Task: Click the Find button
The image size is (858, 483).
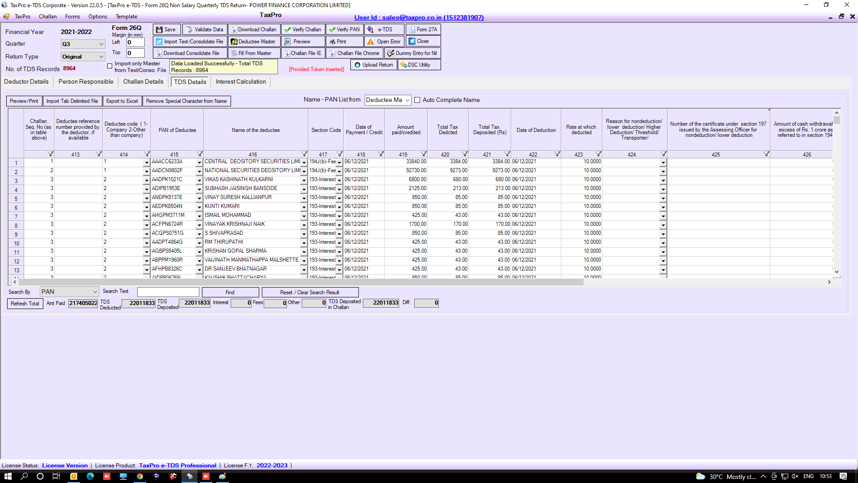Action: click(x=230, y=292)
